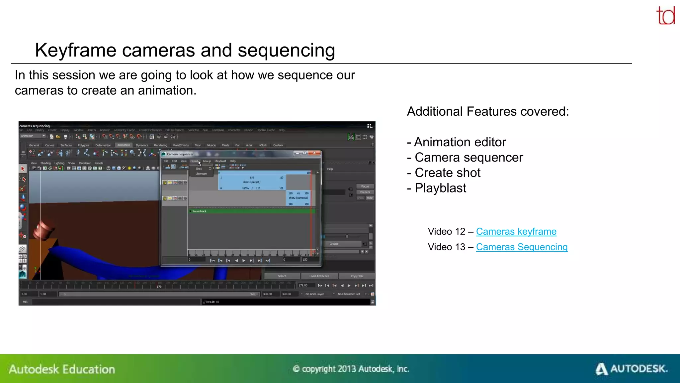Click play forward on main timeline
Viewport: 680px width, 383px height.
tap(349, 286)
